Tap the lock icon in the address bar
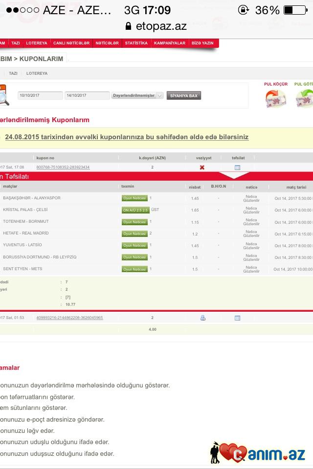This screenshot has width=313, height=469. [x=129, y=26]
